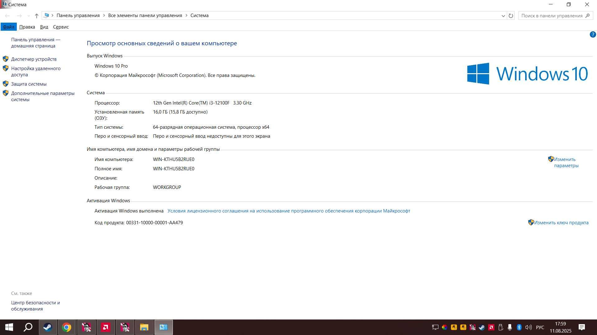Click the blue Help question mark icon
Viewport: 597px width, 335px height.
click(593, 34)
